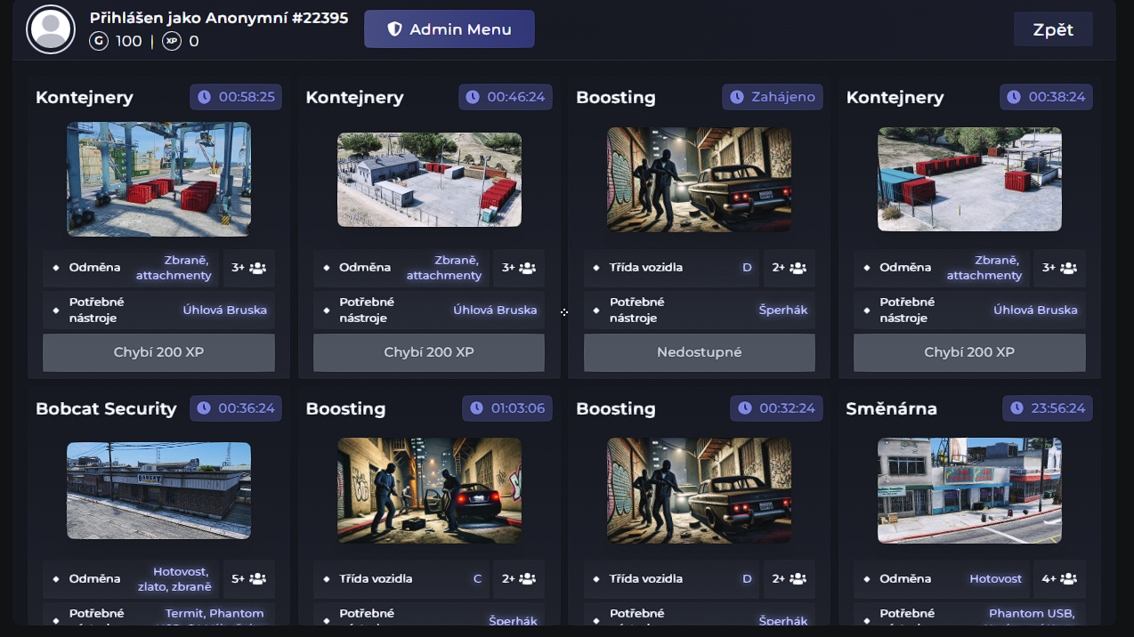Image resolution: width=1134 pixels, height=637 pixels.
Task: Open the Admin Menu
Action: point(449,29)
